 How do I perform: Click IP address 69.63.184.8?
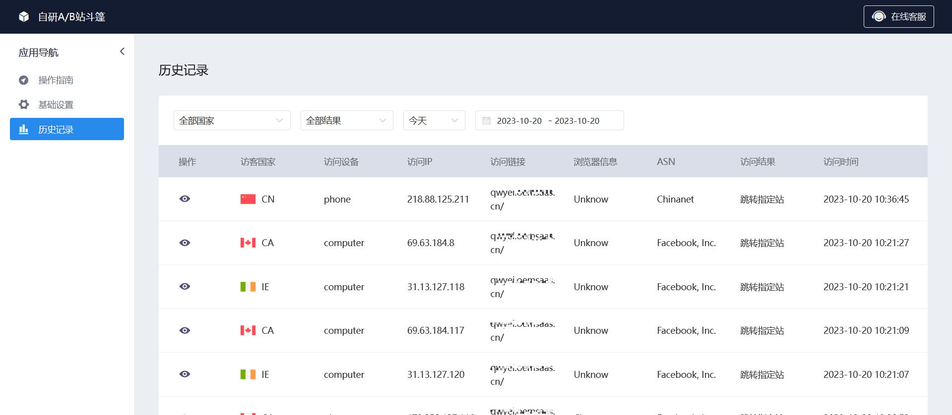coord(431,243)
